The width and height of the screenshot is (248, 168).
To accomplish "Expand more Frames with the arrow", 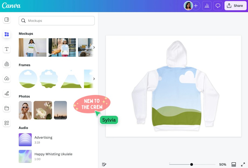I will (94, 79).
